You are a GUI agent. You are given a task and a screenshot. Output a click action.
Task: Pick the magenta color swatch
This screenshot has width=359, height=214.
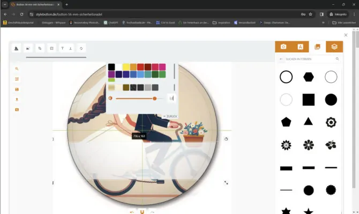click(x=162, y=67)
